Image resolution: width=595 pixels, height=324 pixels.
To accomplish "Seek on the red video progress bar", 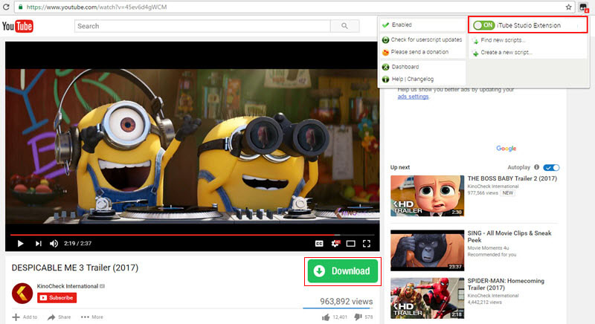I will click(x=192, y=235).
